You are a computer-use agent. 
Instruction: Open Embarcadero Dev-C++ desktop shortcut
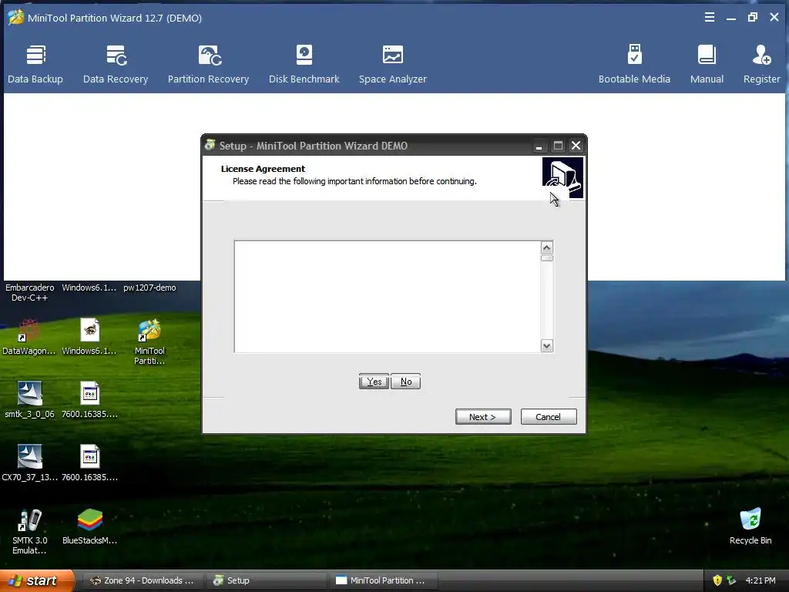pos(30,292)
